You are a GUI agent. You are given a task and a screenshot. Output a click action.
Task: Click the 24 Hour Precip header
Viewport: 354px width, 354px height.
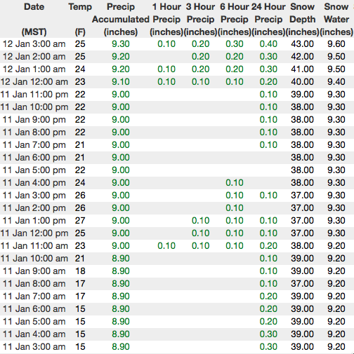coord(268,19)
